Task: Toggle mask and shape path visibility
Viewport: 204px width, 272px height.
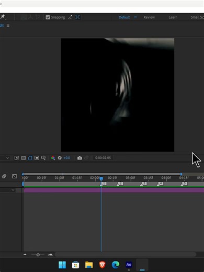Action: 30,158
